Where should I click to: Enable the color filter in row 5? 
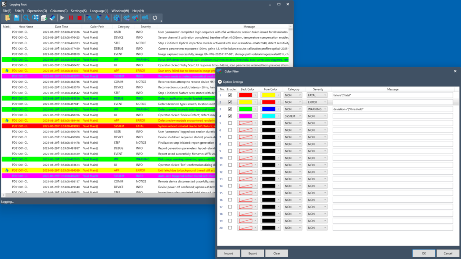click(x=230, y=123)
